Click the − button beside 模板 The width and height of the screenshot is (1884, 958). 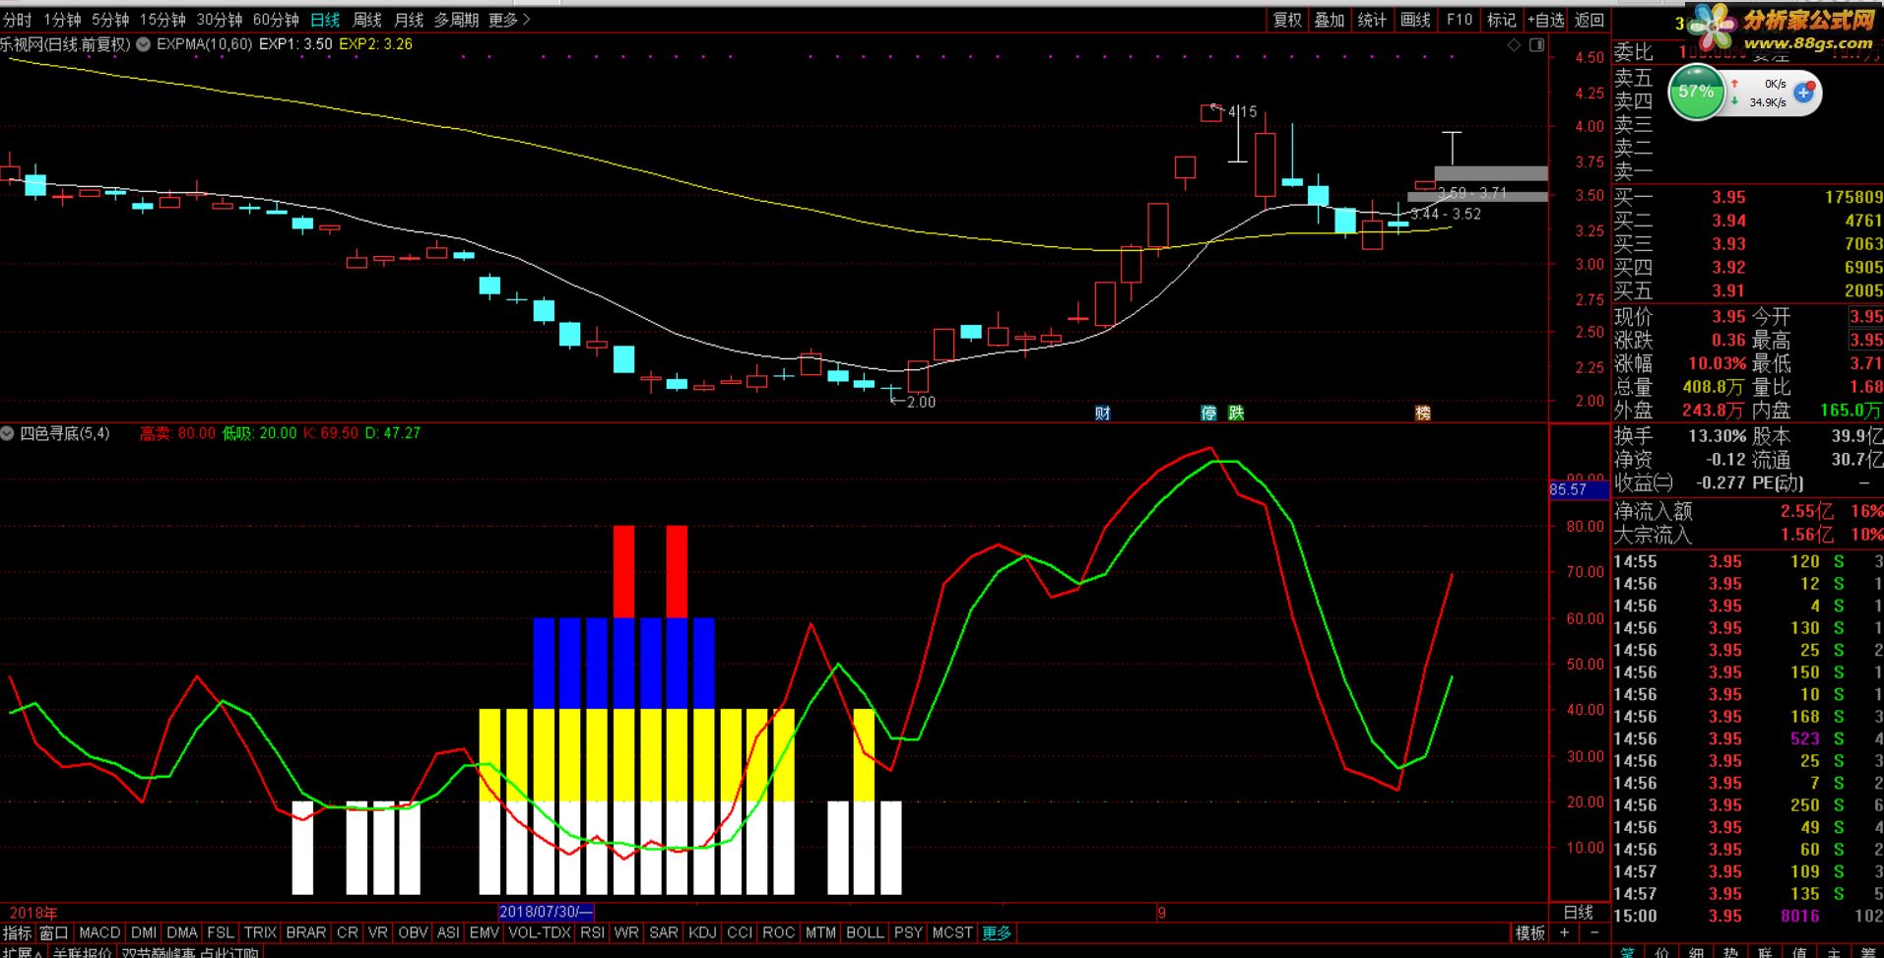click(x=1594, y=932)
